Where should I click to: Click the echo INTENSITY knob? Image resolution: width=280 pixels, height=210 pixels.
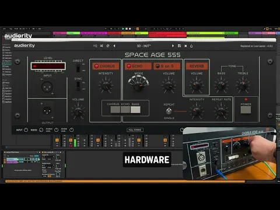click(197, 111)
